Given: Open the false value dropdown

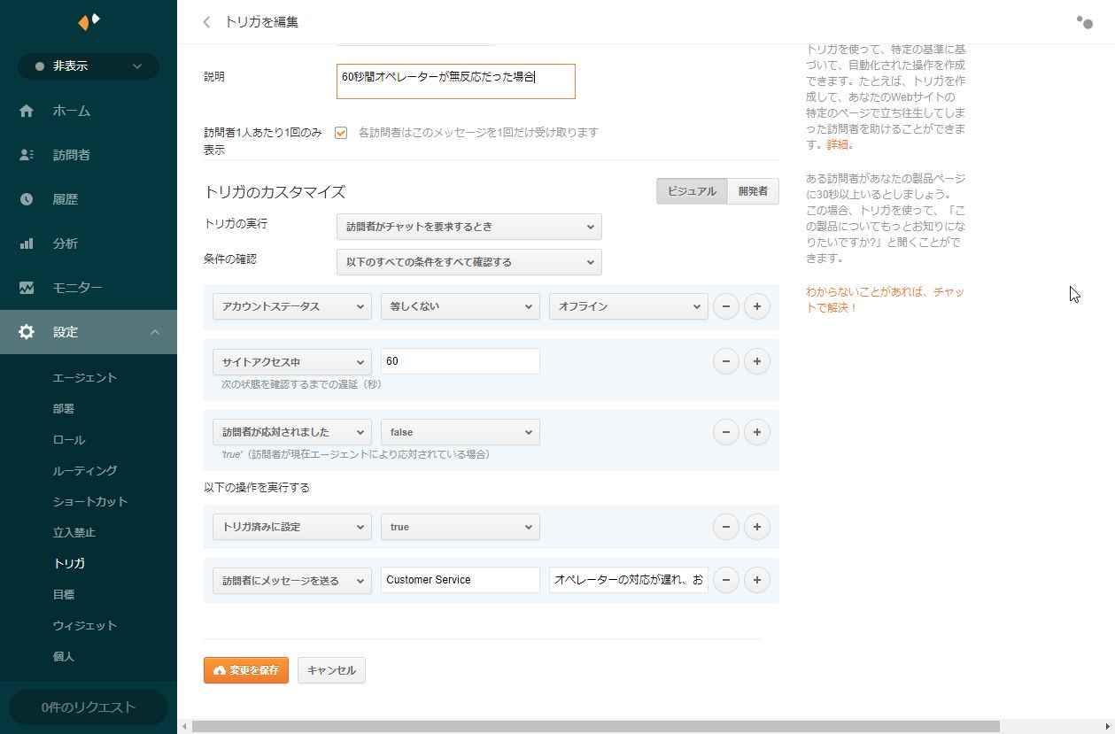Looking at the screenshot, I should click(x=461, y=432).
